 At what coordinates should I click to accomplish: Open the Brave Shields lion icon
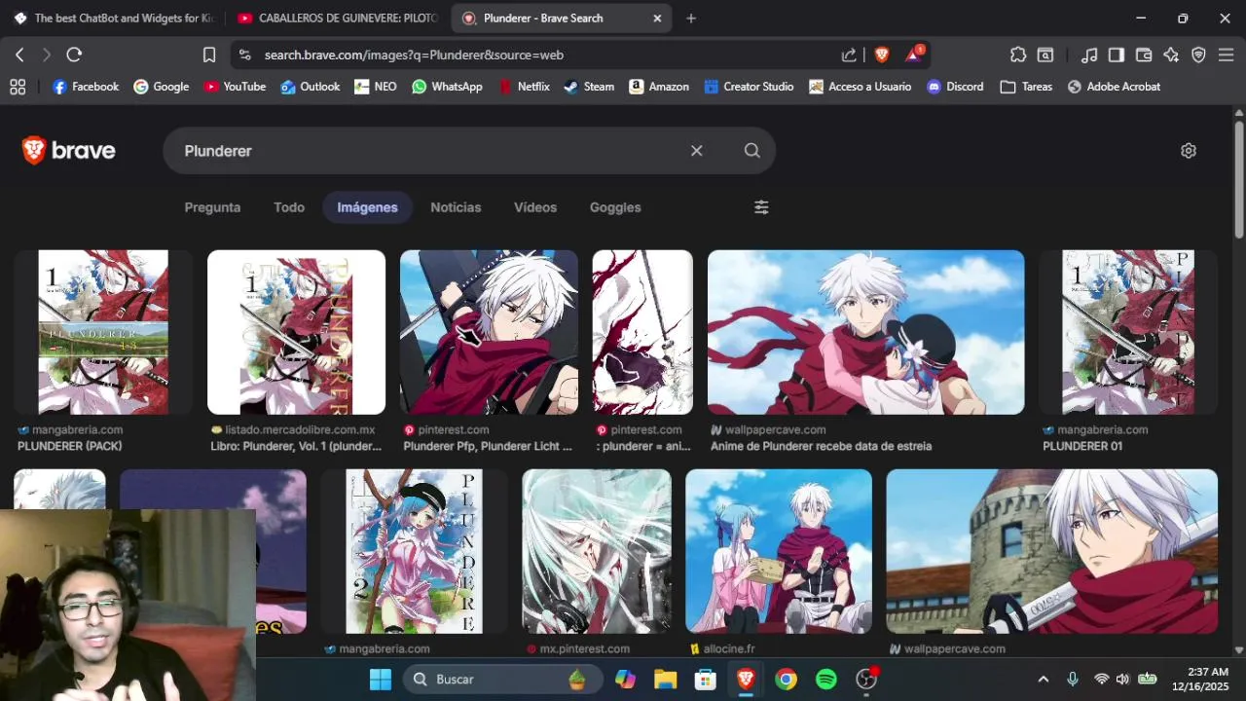[x=882, y=55]
